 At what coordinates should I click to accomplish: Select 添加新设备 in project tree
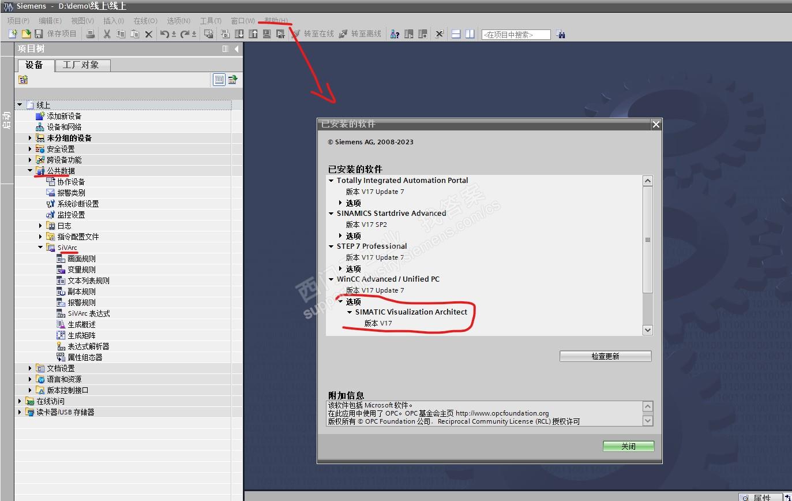coord(64,116)
